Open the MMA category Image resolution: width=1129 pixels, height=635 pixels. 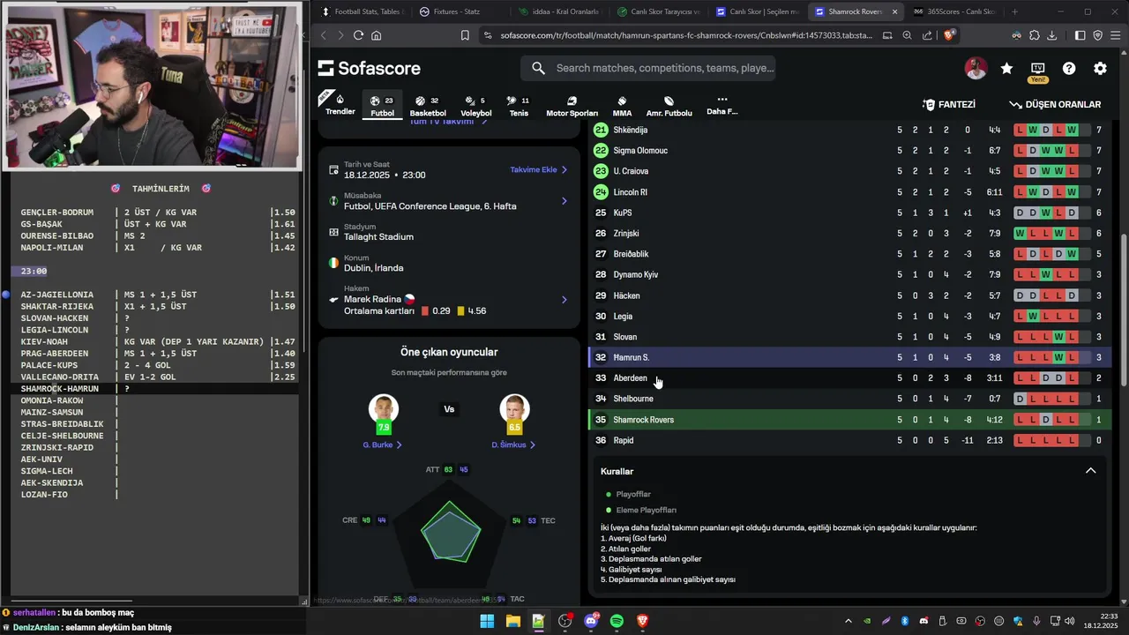click(x=622, y=106)
